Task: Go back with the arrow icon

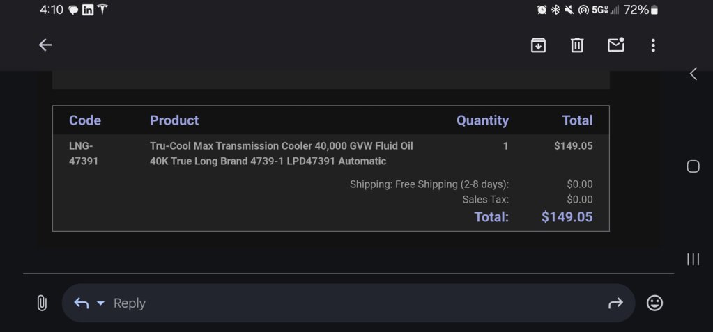Action: click(x=45, y=45)
